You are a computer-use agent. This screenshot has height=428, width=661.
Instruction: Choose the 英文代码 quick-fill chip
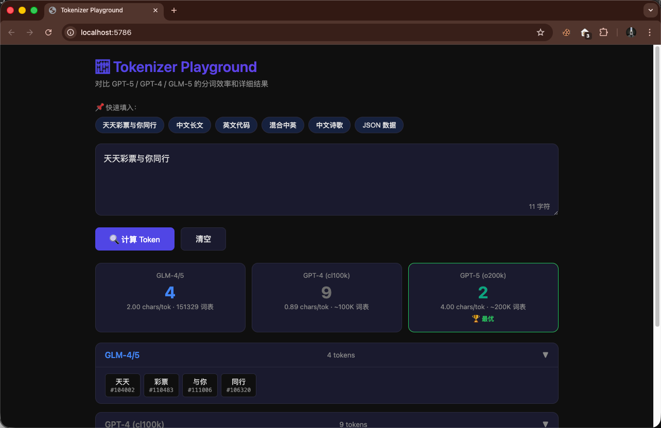pyautogui.click(x=236, y=125)
